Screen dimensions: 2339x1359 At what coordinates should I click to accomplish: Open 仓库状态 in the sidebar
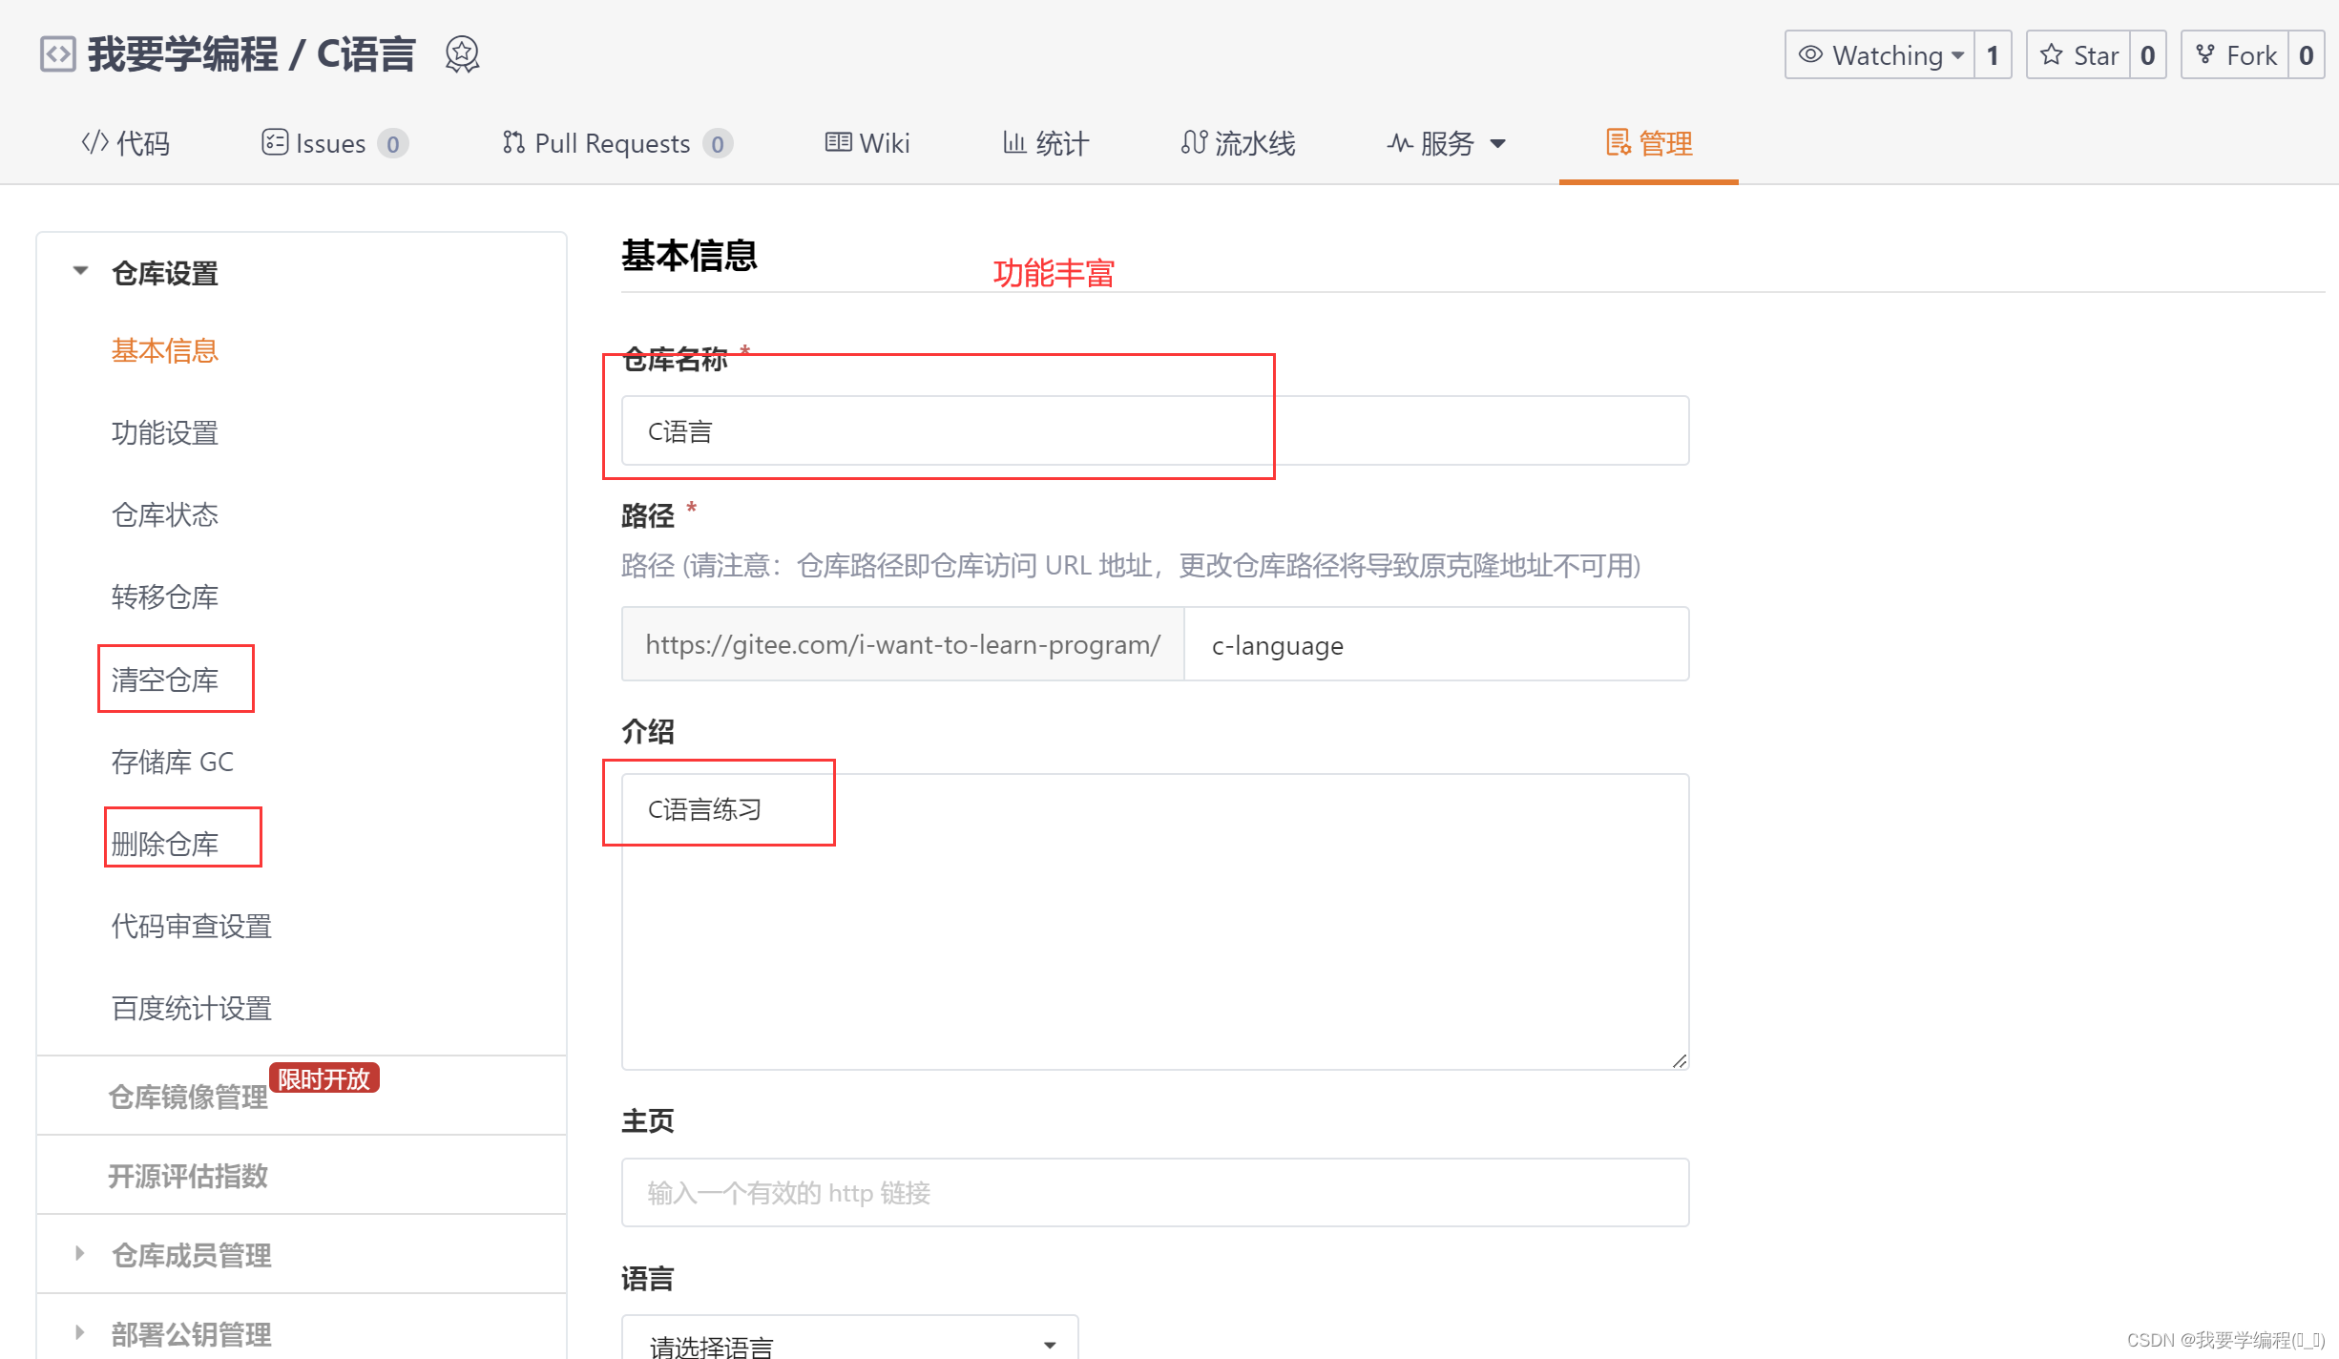(x=165, y=514)
